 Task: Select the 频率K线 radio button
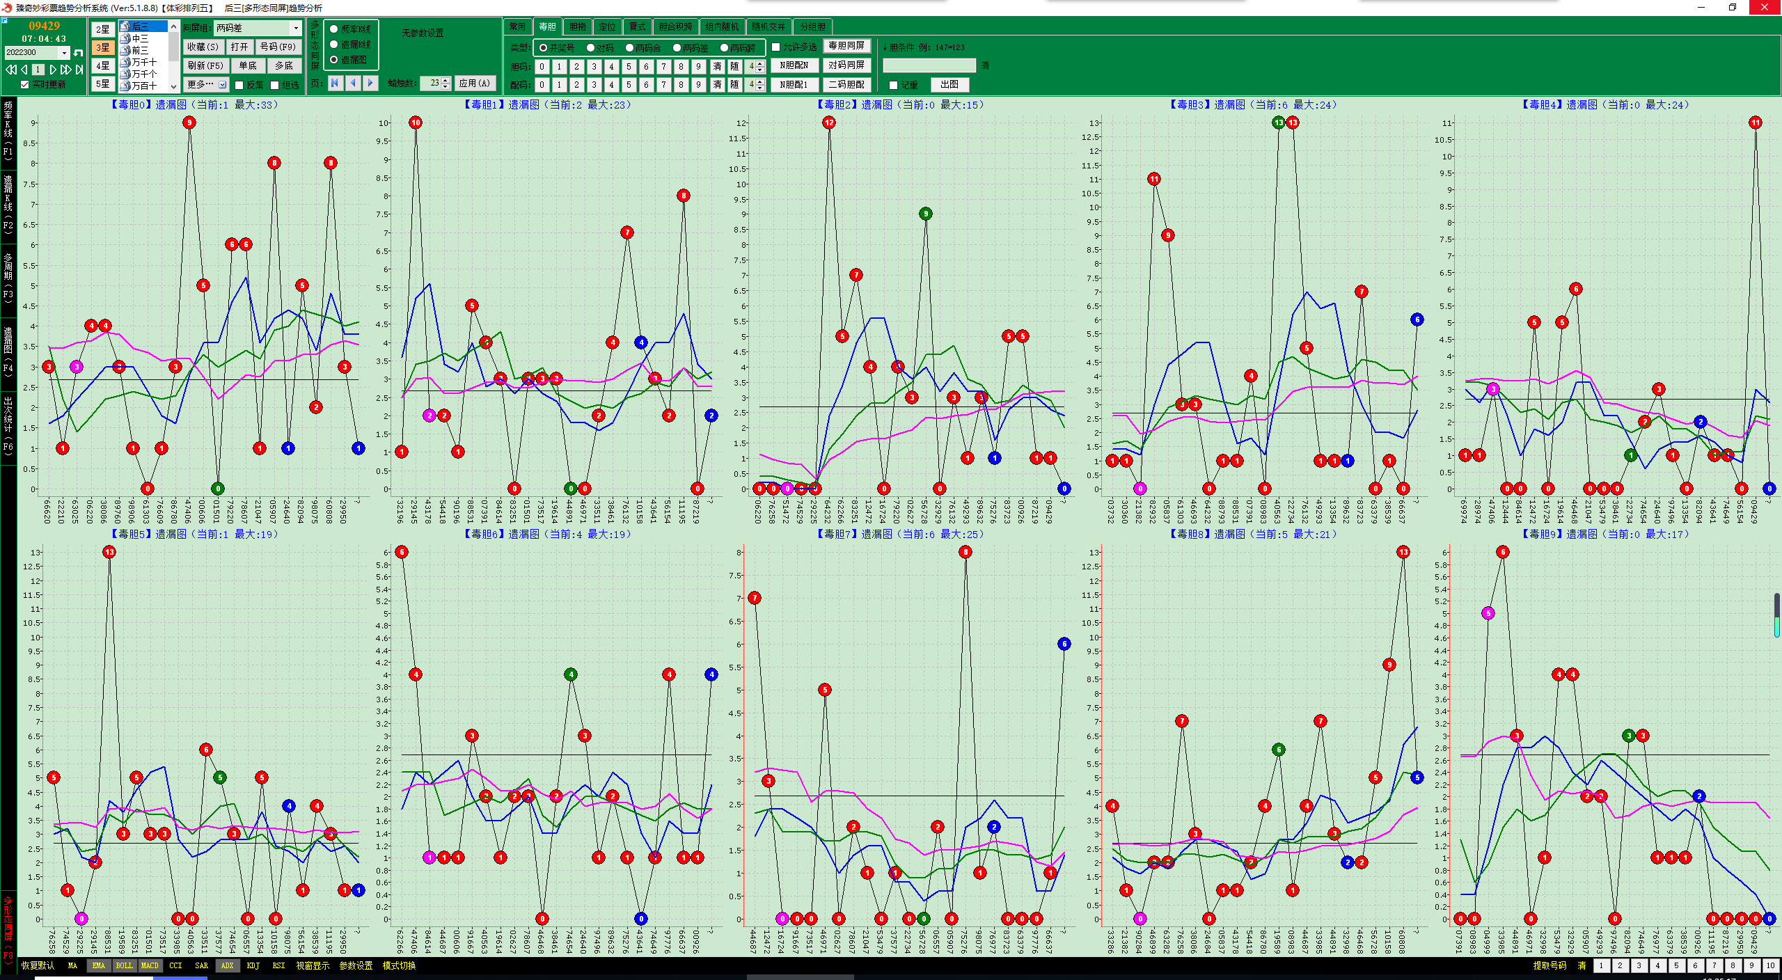coord(334,29)
